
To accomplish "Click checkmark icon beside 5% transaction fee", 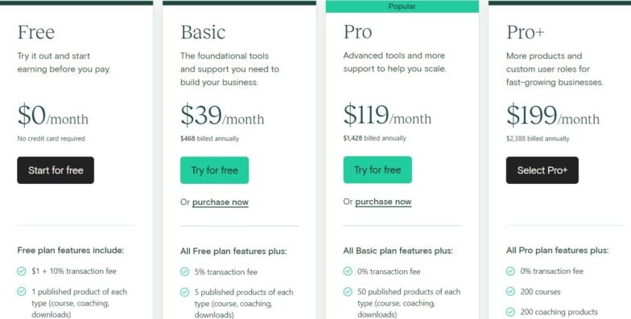I will click(x=185, y=272).
